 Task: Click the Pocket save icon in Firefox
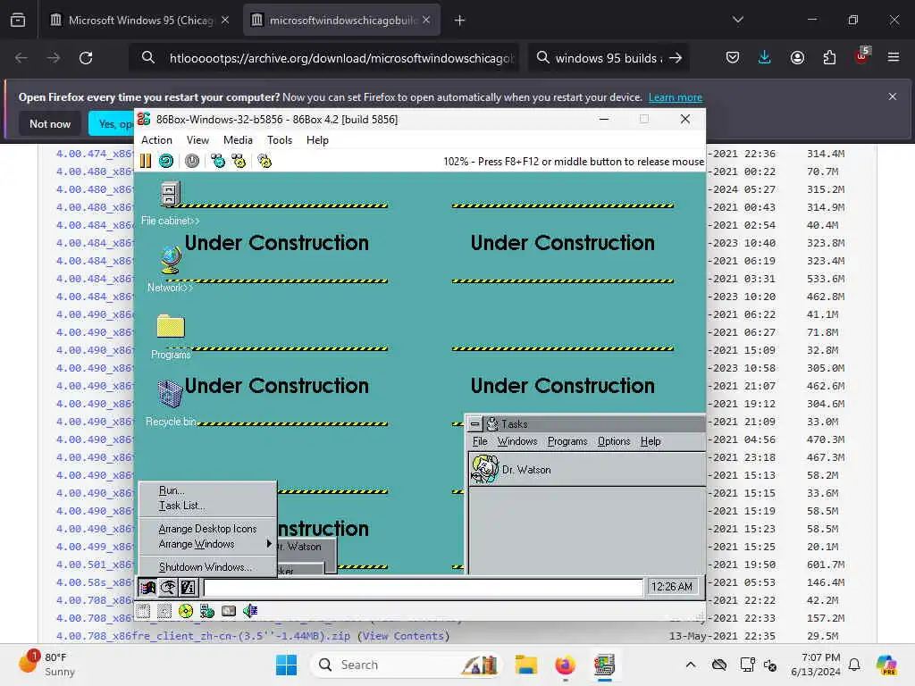click(733, 57)
